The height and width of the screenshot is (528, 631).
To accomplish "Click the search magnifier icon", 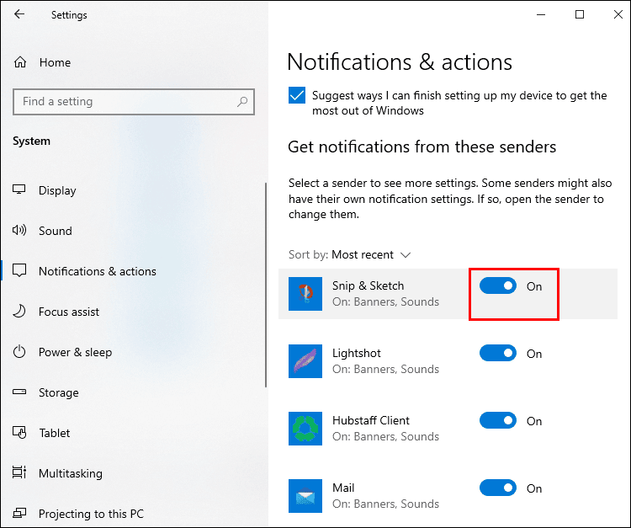I will (242, 102).
